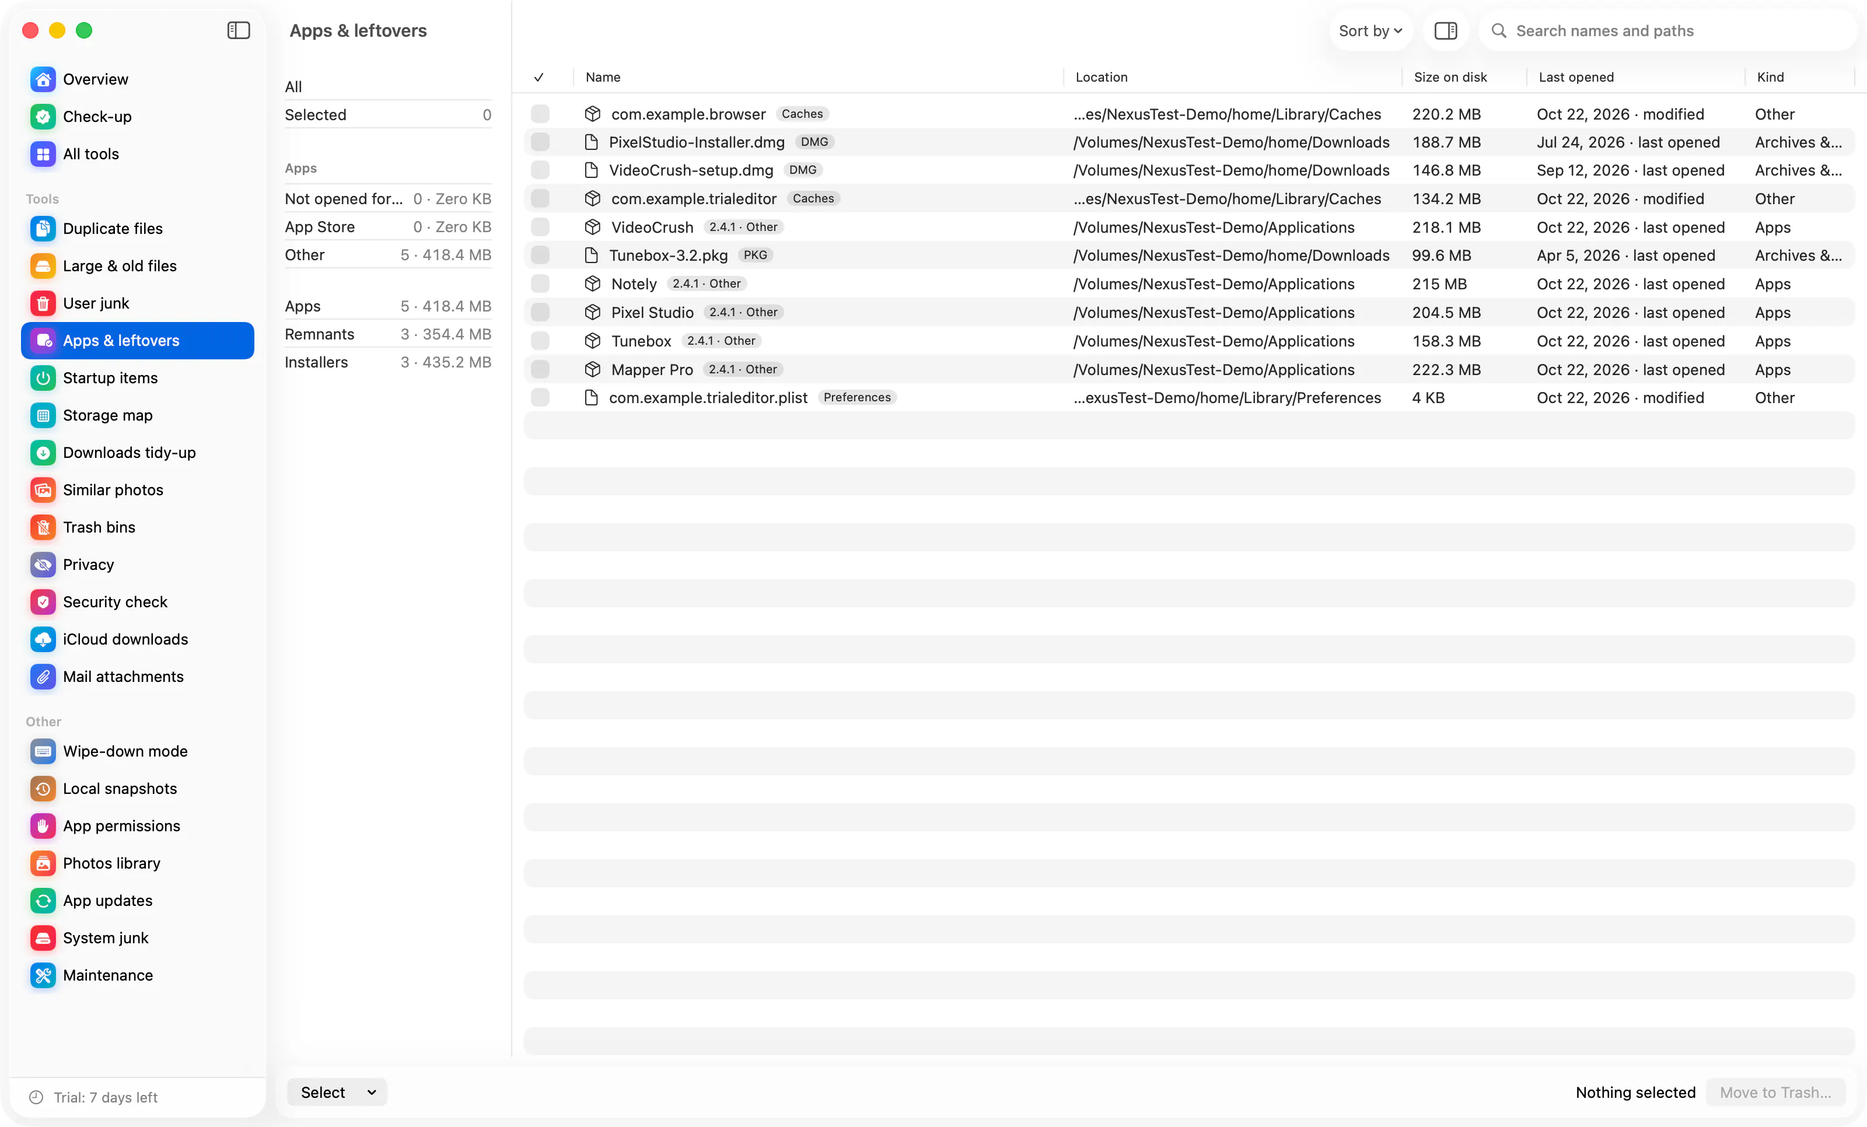Click the Security check shield icon
The image size is (1867, 1127).
tap(43, 601)
